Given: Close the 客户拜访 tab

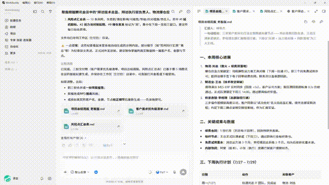Looking at the screenshot, I should tap(308, 11).
